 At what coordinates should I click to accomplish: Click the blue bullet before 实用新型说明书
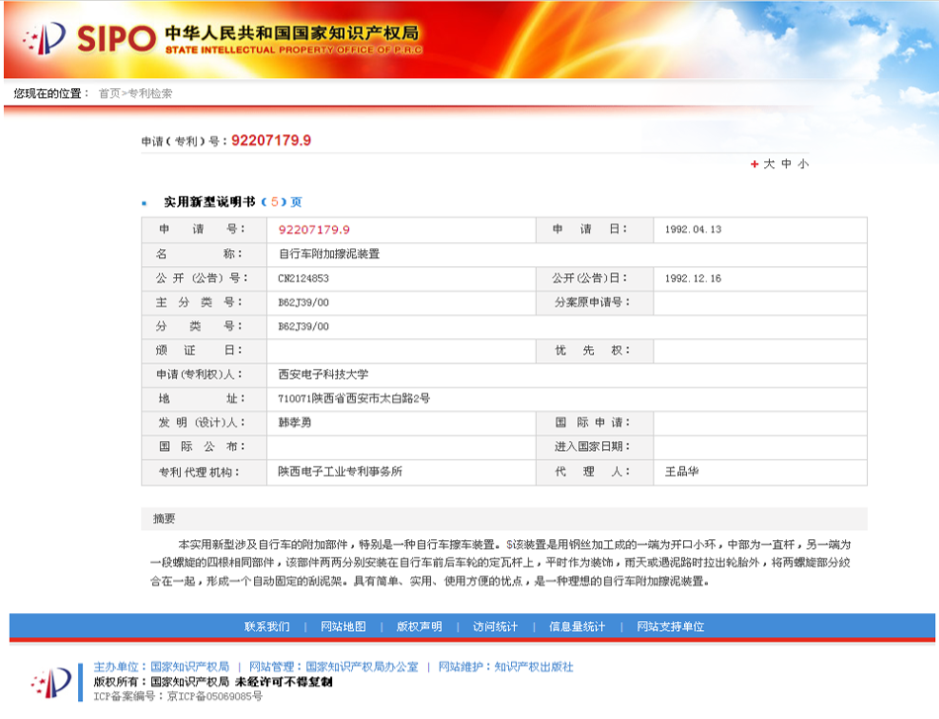(144, 203)
